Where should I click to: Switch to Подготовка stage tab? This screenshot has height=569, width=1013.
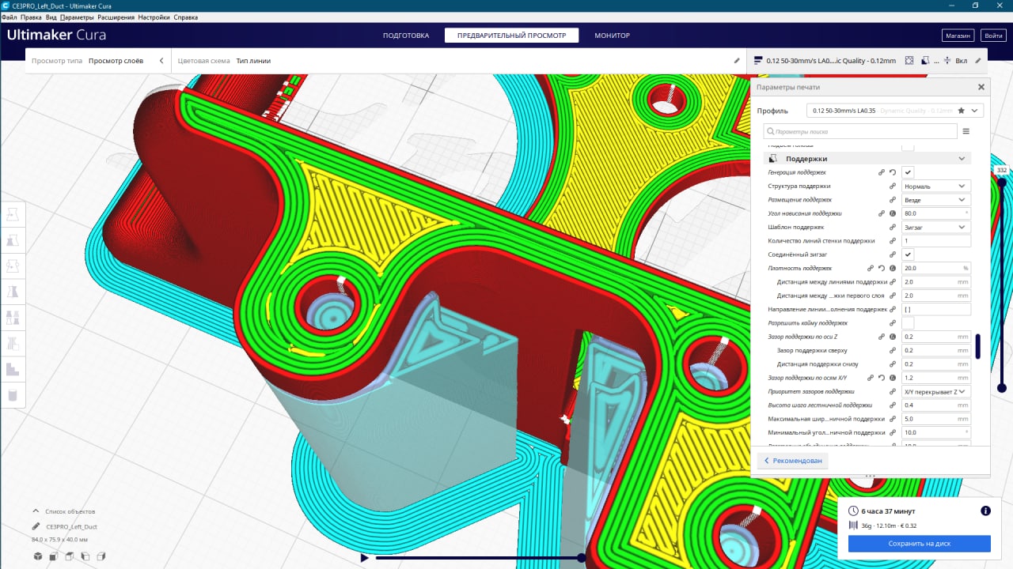[x=406, y=36]
